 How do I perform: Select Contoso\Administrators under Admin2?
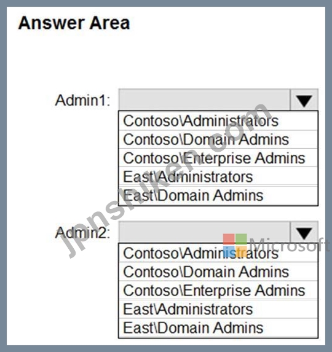tap(218, 253)
